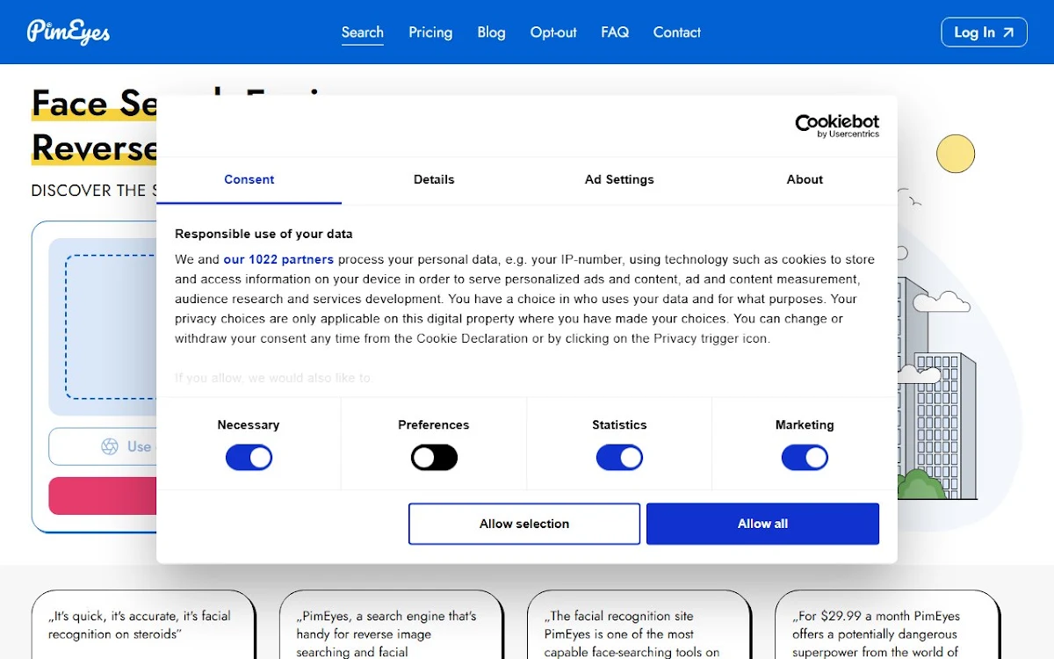Open the Pricing page
Viewport: 1054px width, 659px height.
point(430,33)
